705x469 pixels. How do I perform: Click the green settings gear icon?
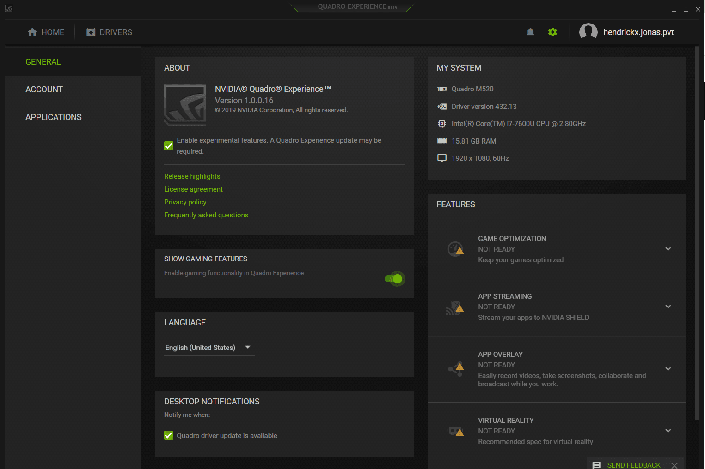tap(552, 32)
